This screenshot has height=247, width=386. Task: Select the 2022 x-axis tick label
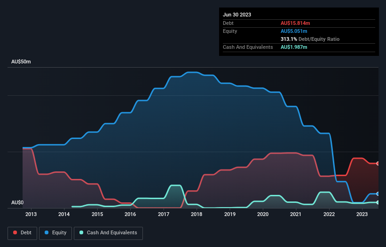point(329,215)
